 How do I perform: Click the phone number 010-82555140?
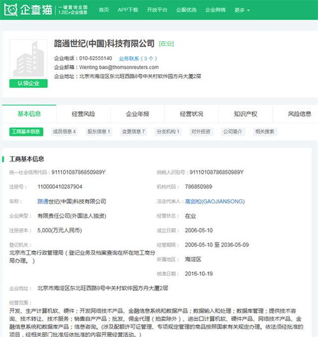coord(96,58)
